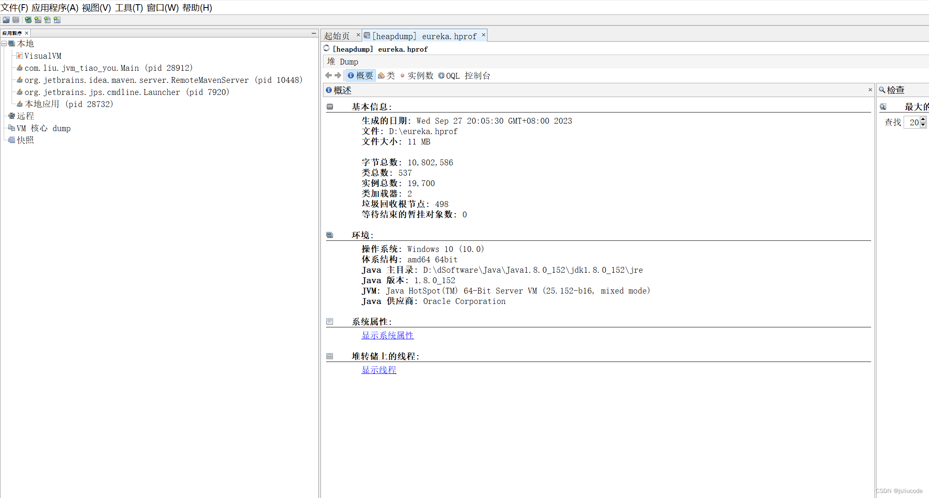Click the VM 核心 dump icon

tap(12, 128)
